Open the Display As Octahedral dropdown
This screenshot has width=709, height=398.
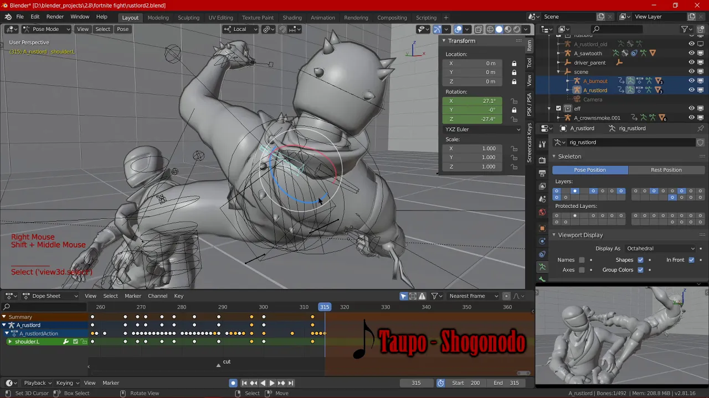660,249
